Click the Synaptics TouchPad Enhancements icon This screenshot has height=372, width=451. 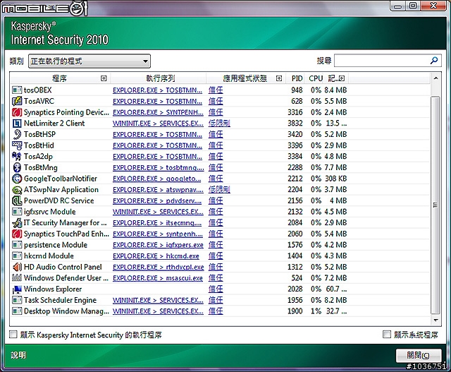17,234
